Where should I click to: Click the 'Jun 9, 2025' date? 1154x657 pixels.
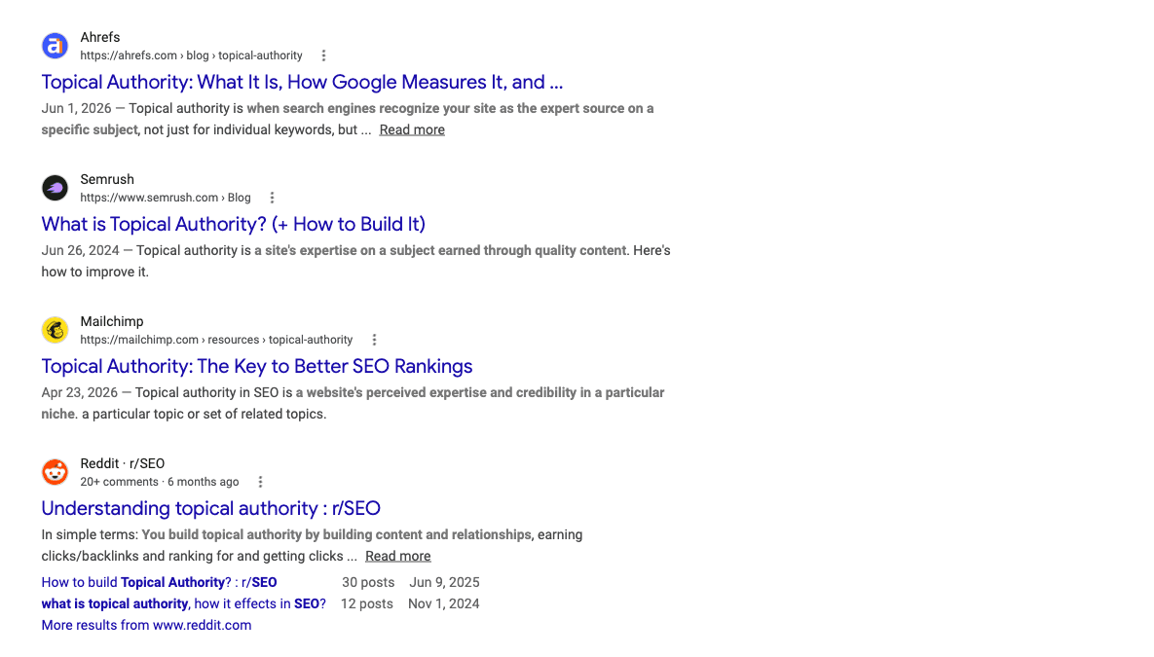click(x=444, y=582)
